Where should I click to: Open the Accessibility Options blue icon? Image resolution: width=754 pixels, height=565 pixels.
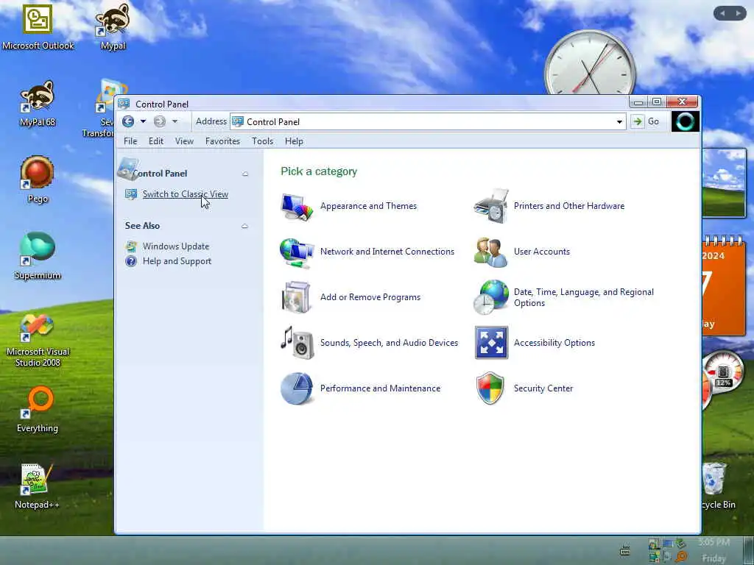coord(491,343)
